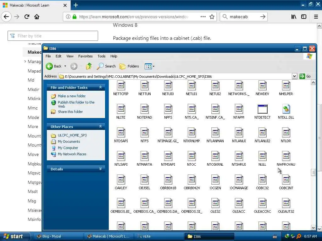322x241 pixels.
Task: Expand the Address bar dropdown
Action: click(x=294, y=76)
